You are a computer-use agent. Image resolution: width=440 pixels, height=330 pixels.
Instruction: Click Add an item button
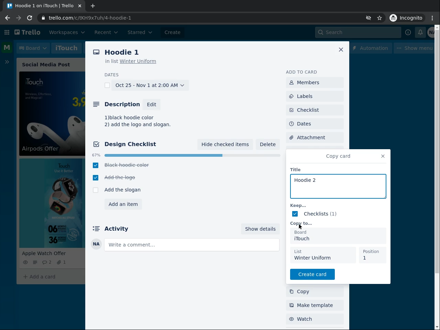pyautogui.click(x=123, y=204)
